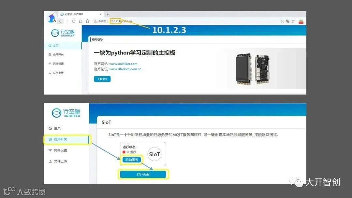Click the UNIHIKER logo in the browser window
Image resolution: width=352 pixels, height=198 pixels.
click(63, 33)
